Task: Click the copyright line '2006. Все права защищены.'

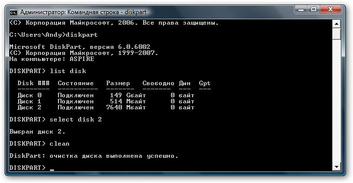Action: pos(168,23)
